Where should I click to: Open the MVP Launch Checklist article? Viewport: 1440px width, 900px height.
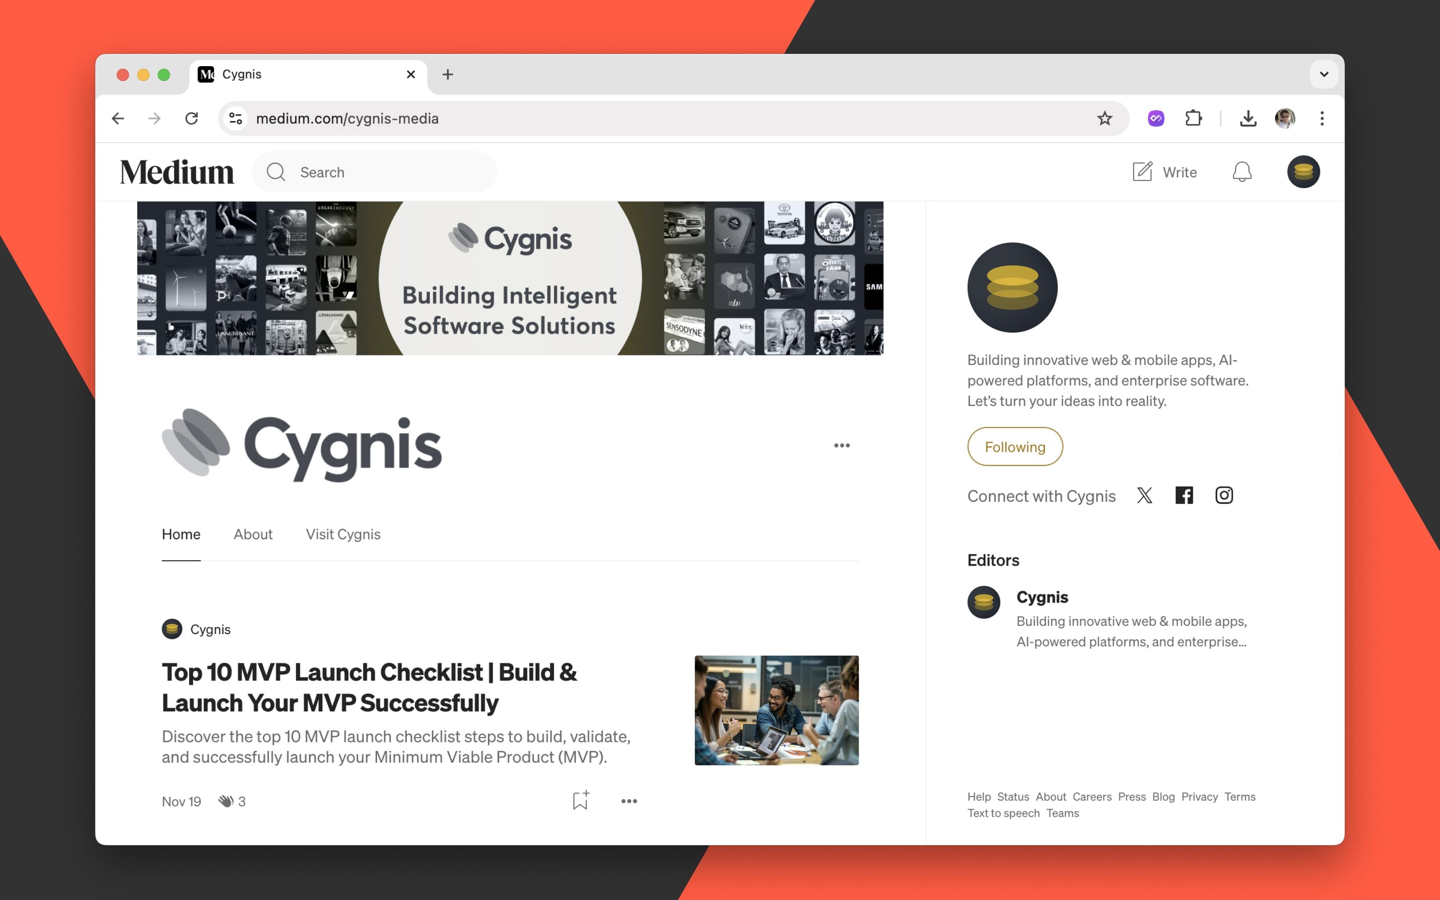(369, 685)
